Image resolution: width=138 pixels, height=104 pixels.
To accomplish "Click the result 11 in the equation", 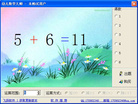I will (x=79, y=39).
